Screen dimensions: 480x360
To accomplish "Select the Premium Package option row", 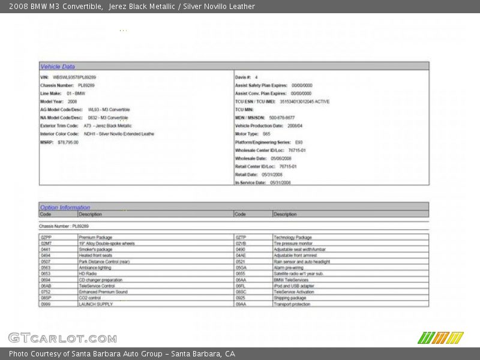I will (x=95, y=238).
